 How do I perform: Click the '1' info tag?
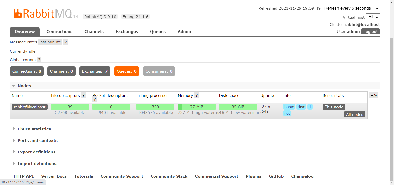310,107
